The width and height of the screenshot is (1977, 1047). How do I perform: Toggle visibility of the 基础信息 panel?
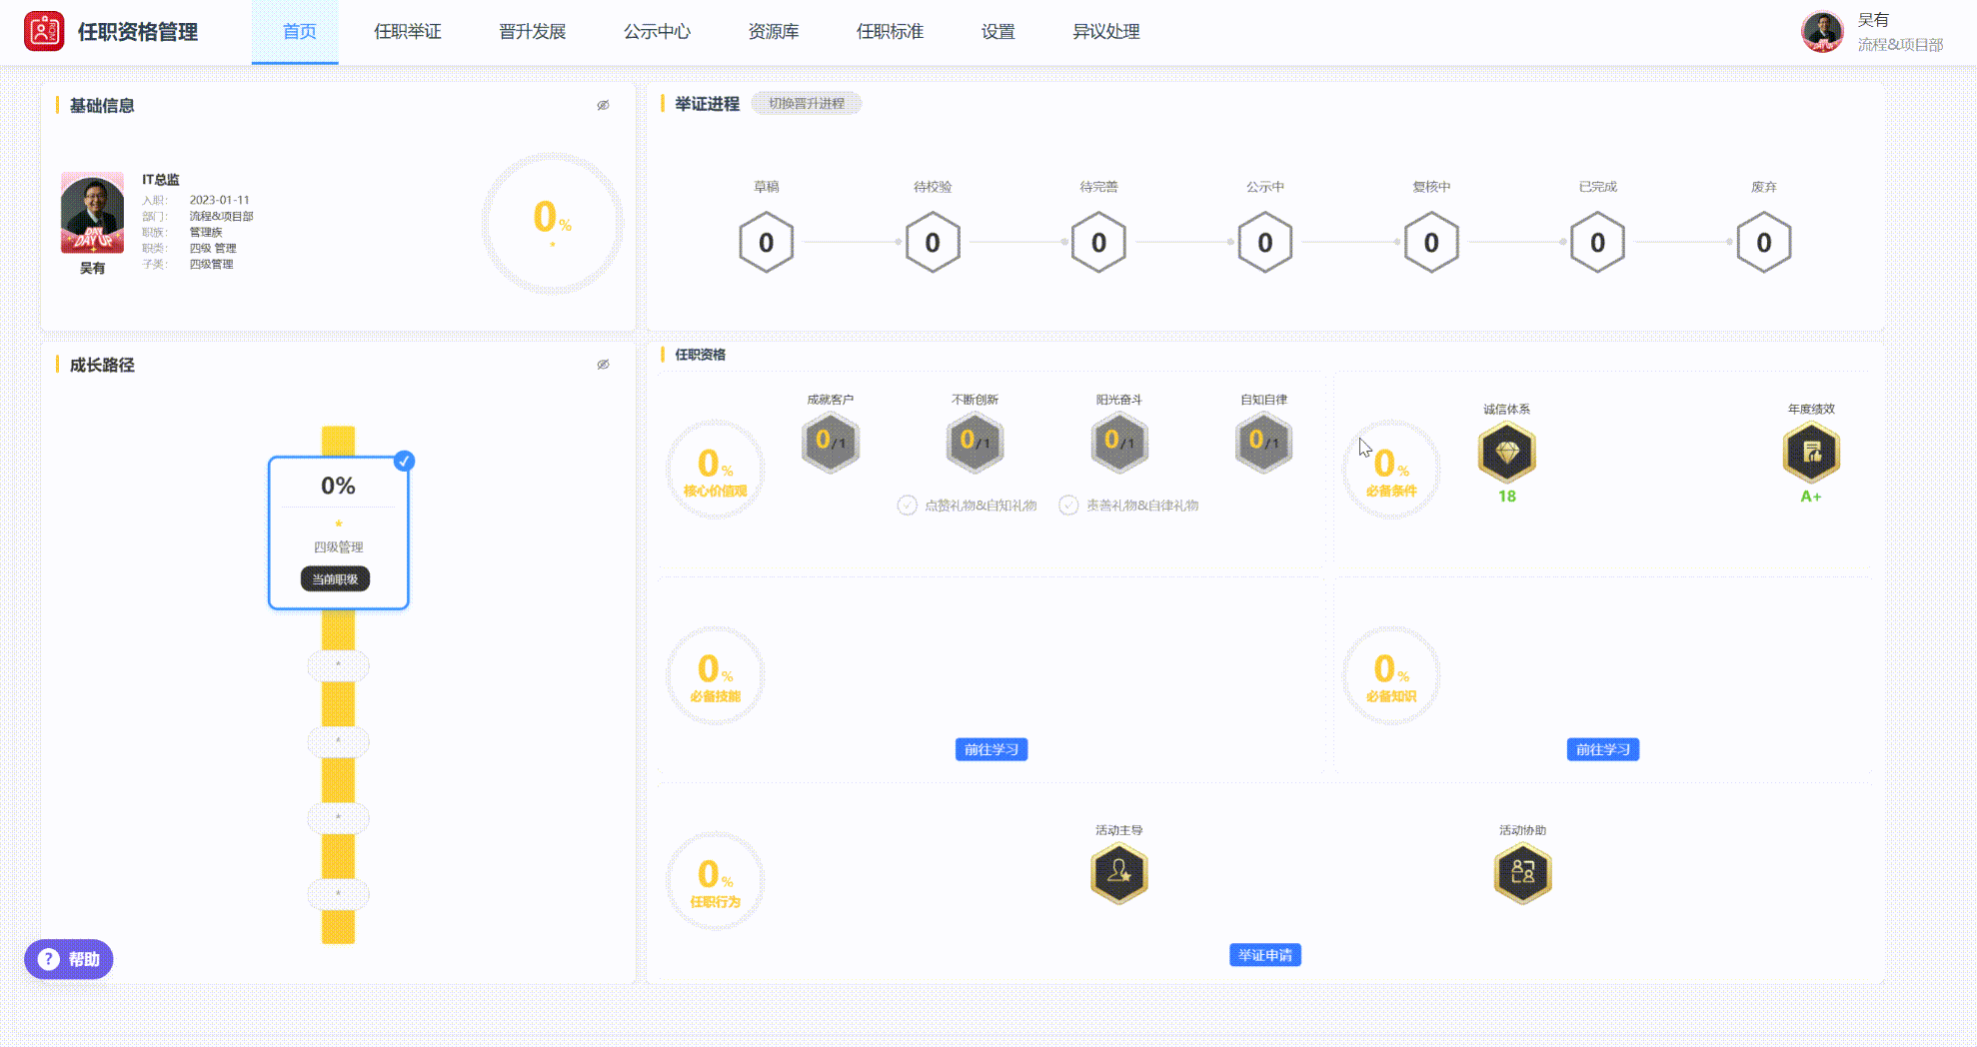point(603,105)
